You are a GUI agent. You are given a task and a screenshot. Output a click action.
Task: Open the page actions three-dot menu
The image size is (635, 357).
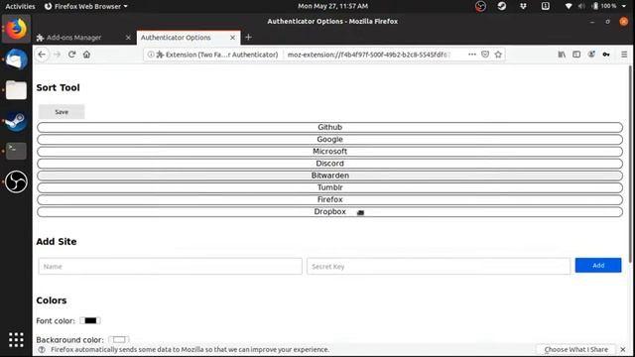(472, 55)
